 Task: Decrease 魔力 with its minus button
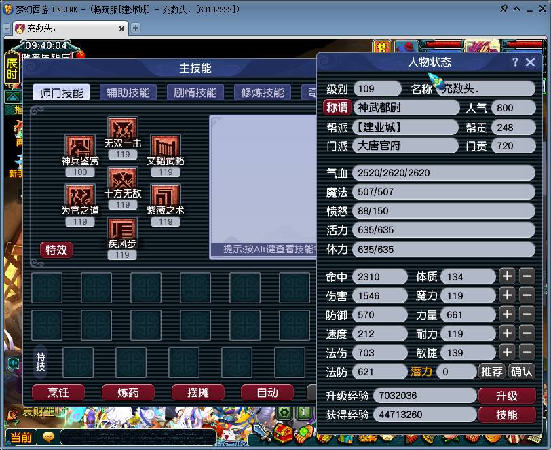(x=528, y=295)
